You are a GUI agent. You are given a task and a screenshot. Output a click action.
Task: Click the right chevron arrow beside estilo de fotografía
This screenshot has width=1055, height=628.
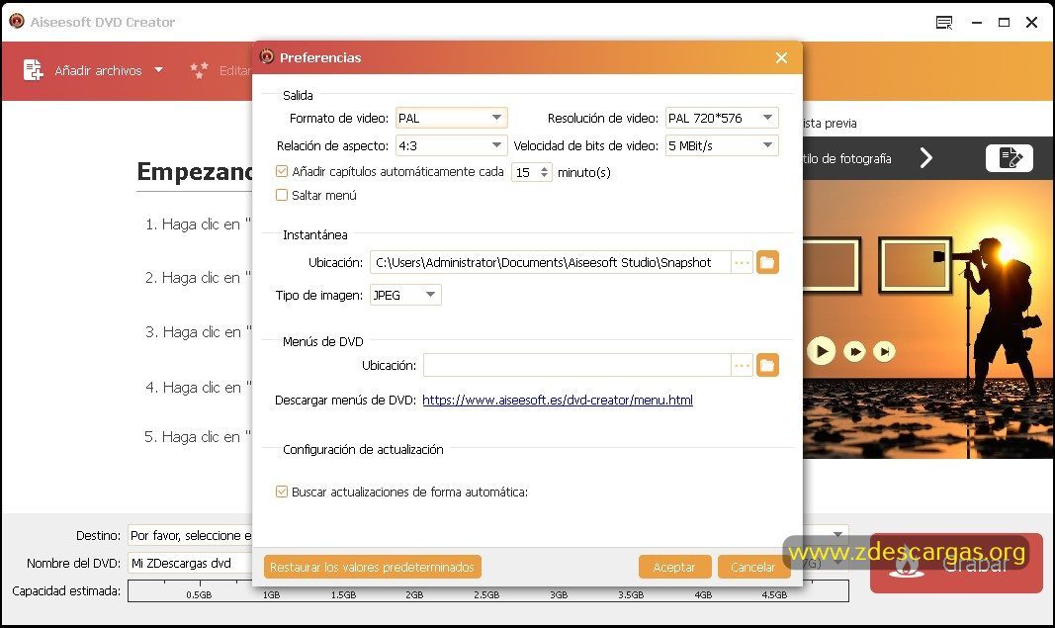click(926, 158)
